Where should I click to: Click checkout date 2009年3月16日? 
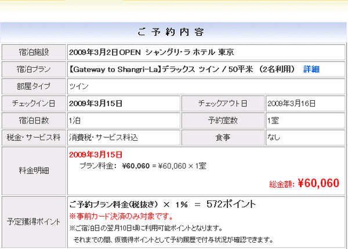coord(291,104)
